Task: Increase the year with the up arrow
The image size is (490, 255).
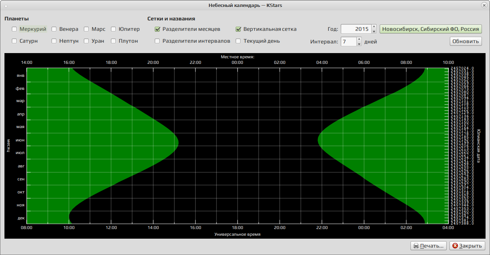Action: pos(374,27)
